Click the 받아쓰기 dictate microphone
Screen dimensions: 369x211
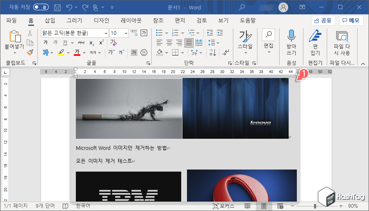pyautogui.click(x=292, y=43)
